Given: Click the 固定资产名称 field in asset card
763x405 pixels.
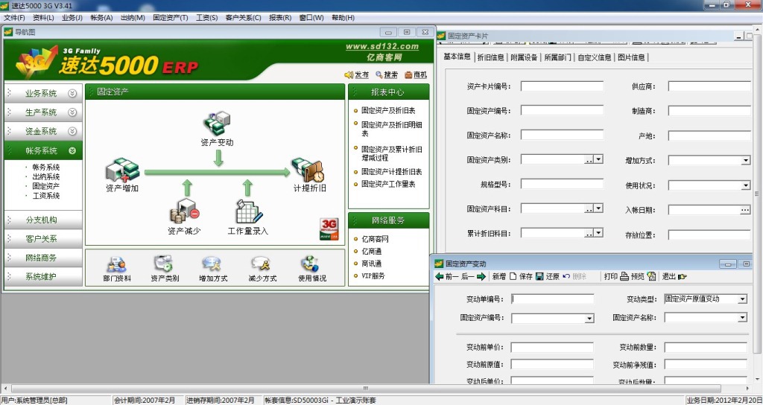Looking at the screenshot, I should [562, 135].
